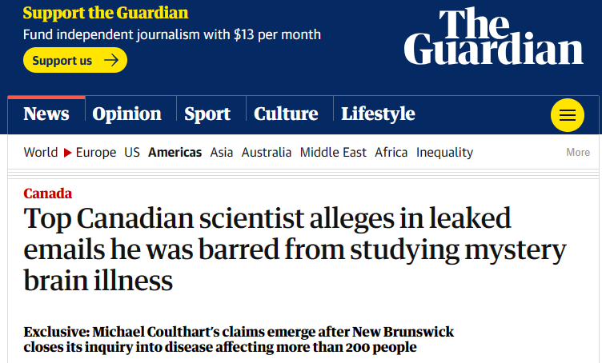This screenshot has width=602, height=363.
Task: Open the red Canada topic label
Action: (47, 193)
